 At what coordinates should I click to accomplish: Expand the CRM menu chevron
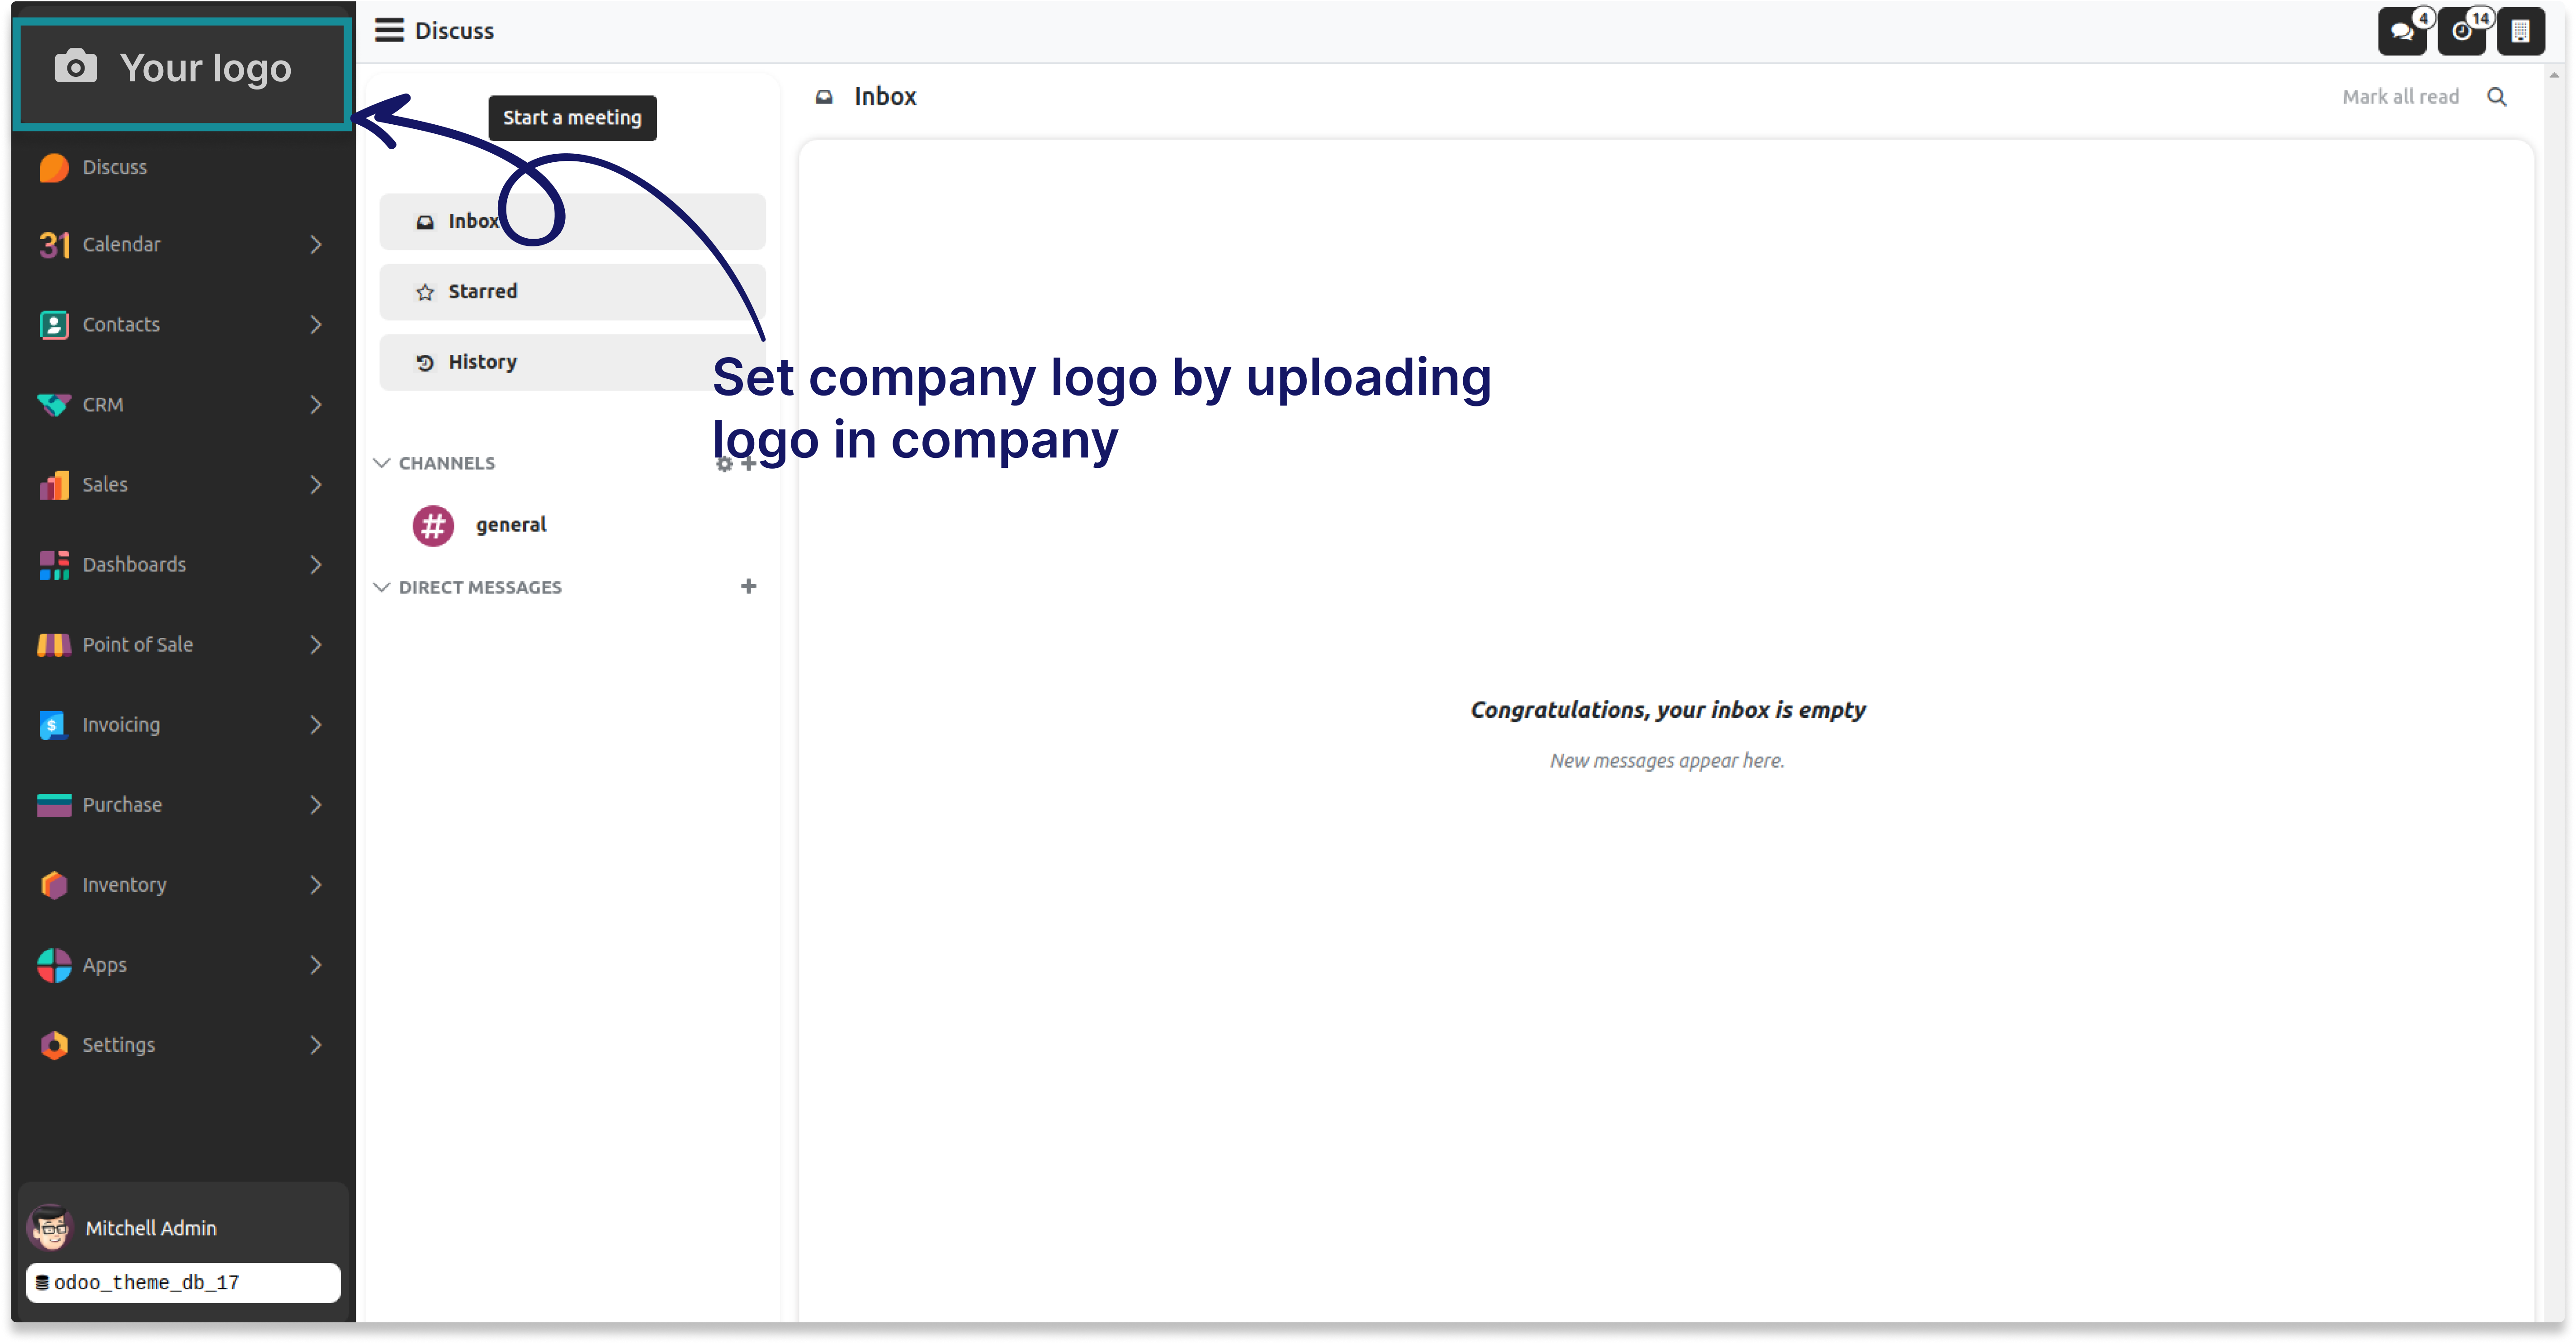click(316, 404)
